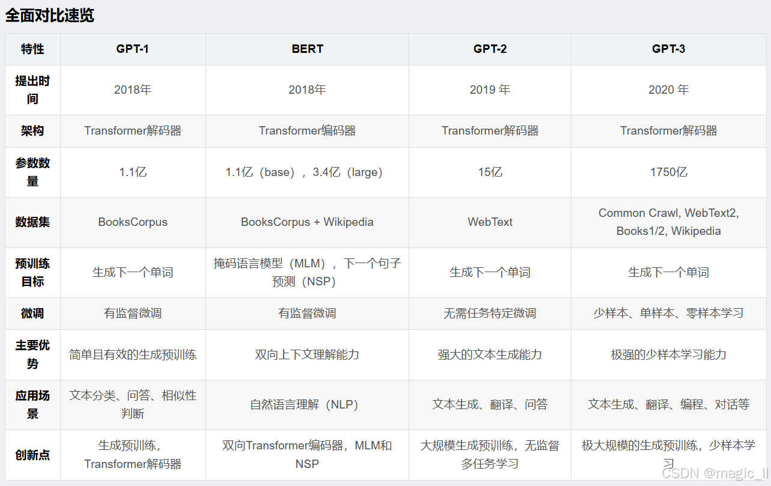The image size is (771, 486).
Task: Select the 特性 column header
Action: click(x=32, y=49)
